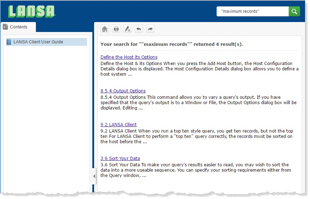The image size is (310, 199).
Task: Click the book icon beside LANSA Client User Guide
Action: 9,42
